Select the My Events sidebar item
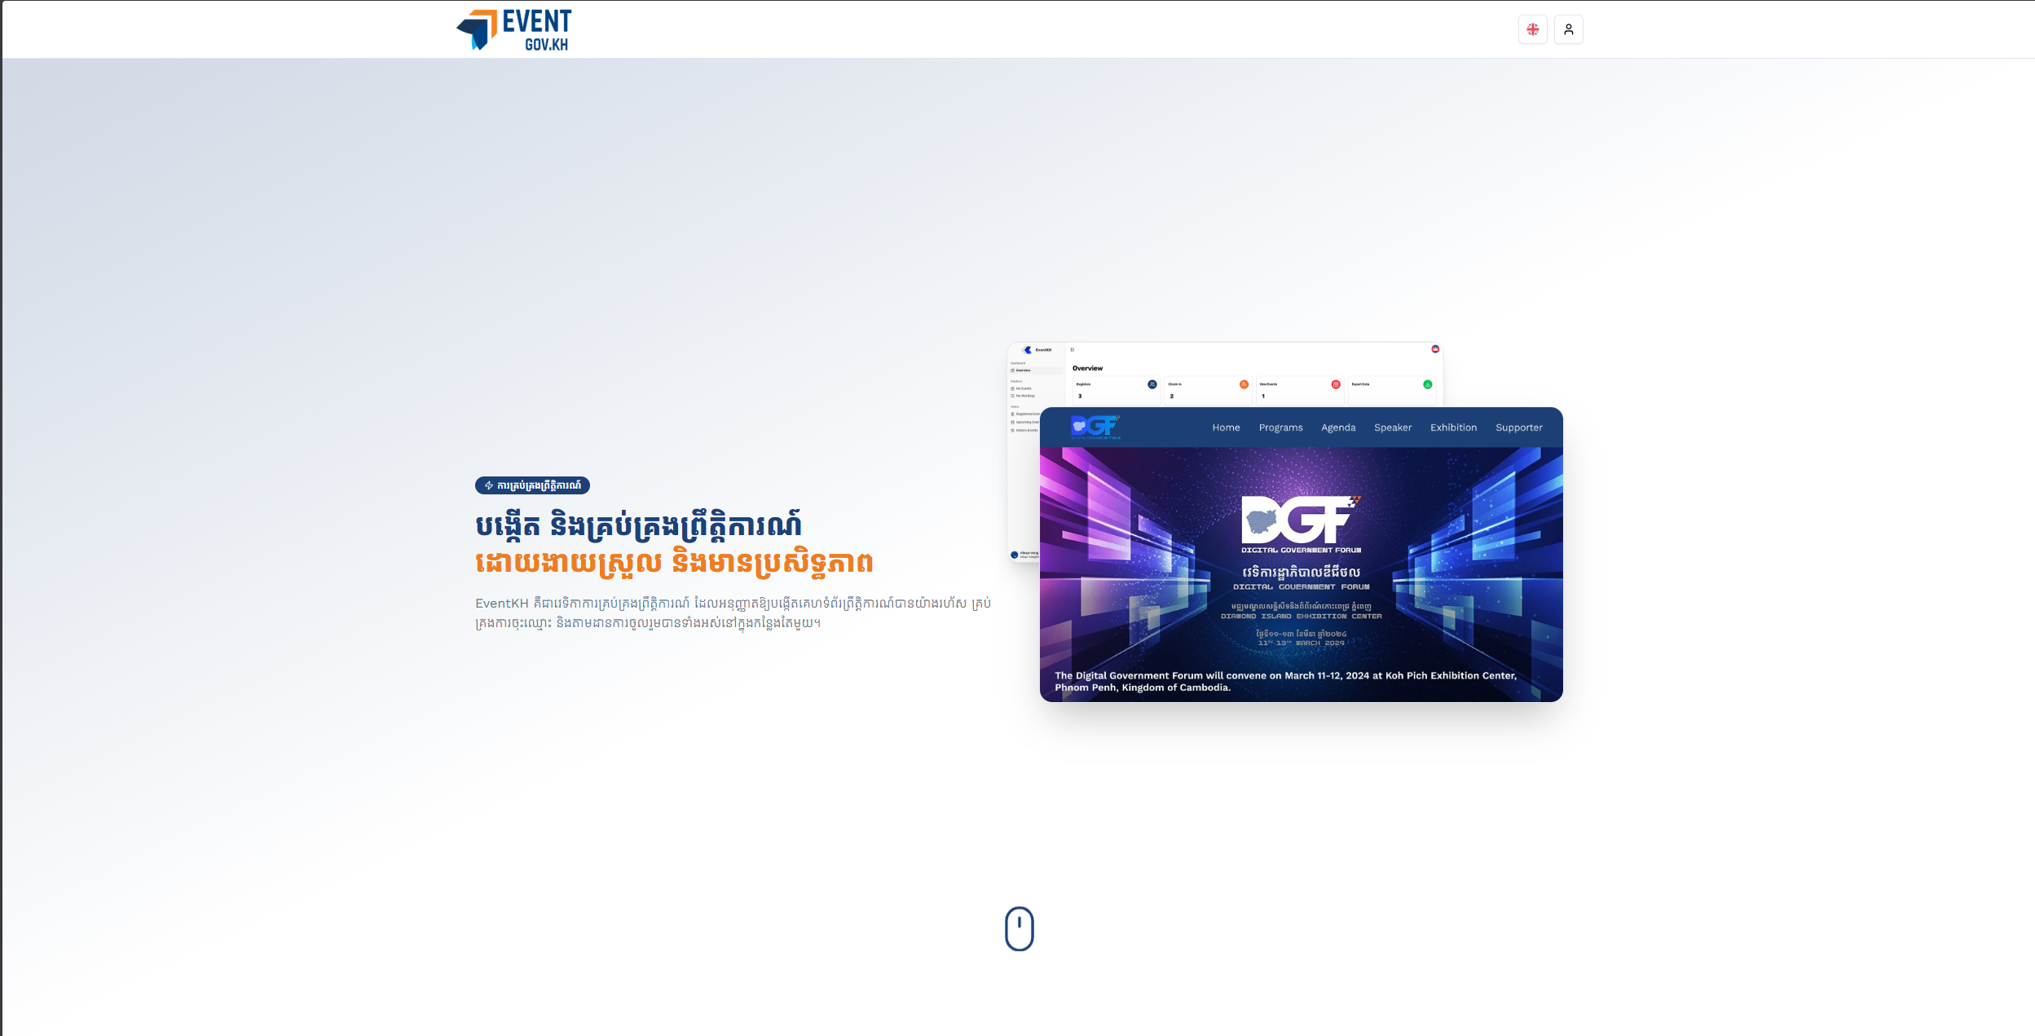The image size is (2035, 1036). pos(1023,388)
